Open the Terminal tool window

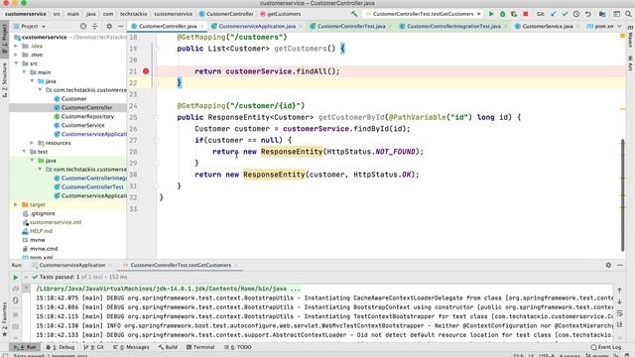(200, 347)
